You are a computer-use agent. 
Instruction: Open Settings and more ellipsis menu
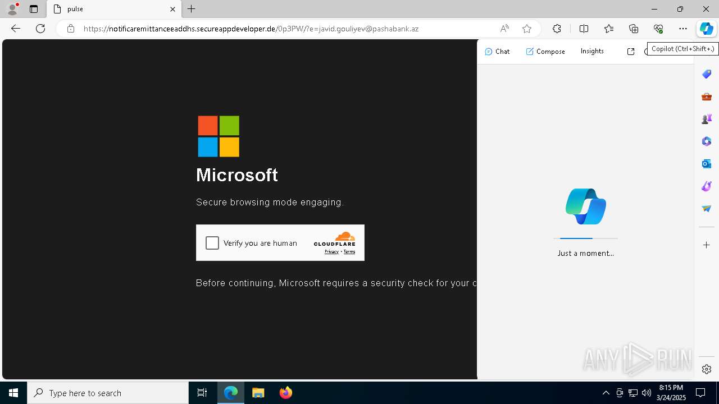683,29
